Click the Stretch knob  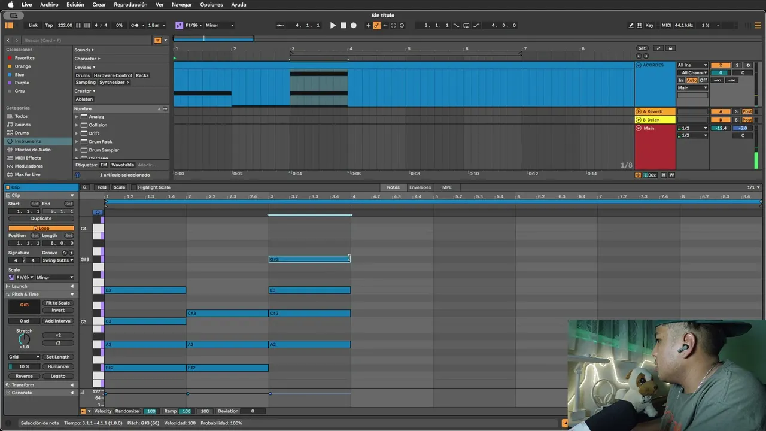24,339
